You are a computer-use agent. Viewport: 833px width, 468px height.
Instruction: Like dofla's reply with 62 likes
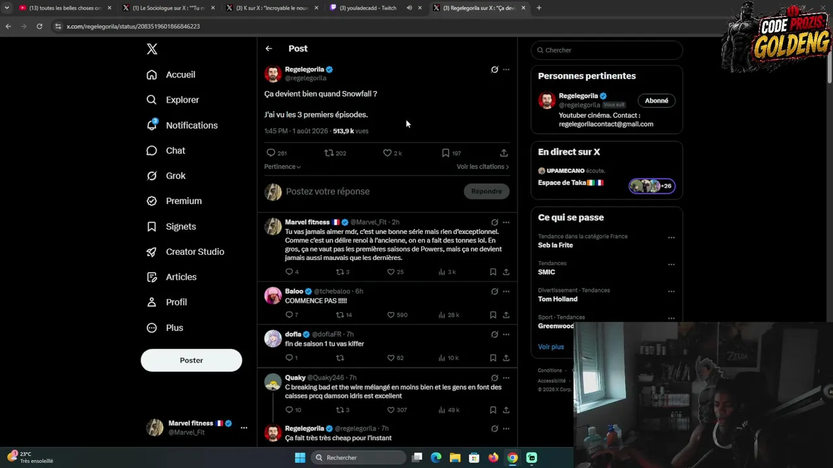tap(391, 357)
